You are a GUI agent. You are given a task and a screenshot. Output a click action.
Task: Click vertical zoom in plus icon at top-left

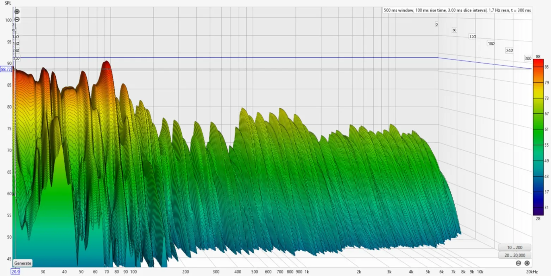(17, 12)
